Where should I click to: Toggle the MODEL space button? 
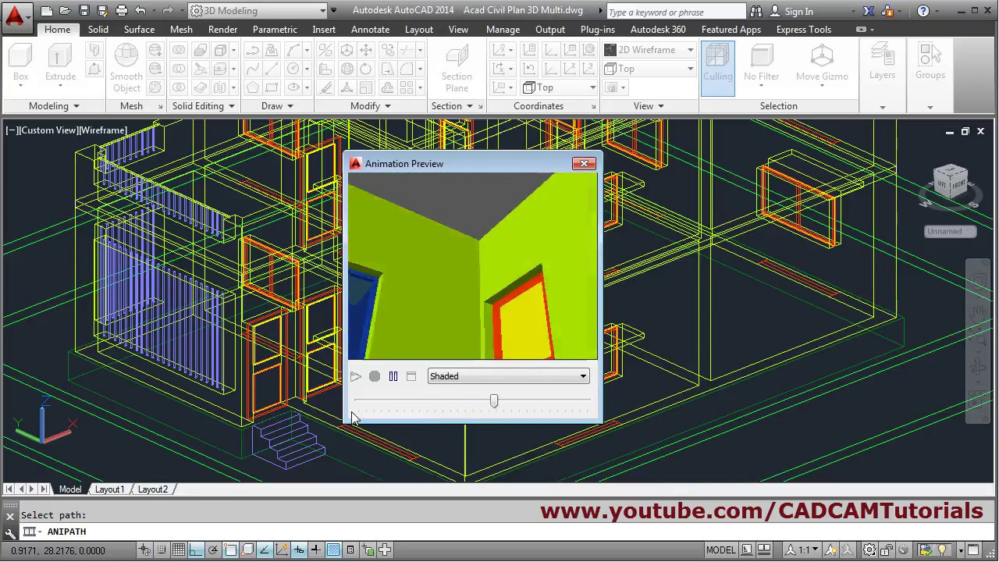721,550
